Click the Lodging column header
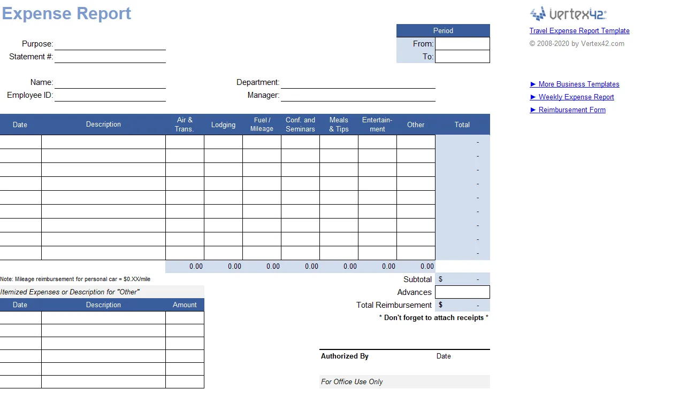 point(223,124)
